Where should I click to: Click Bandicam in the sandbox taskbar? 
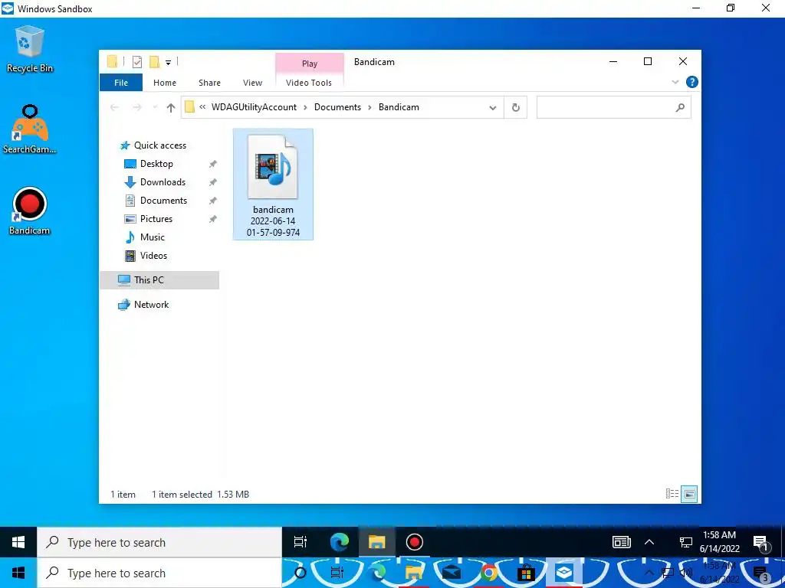pos(415,542)
